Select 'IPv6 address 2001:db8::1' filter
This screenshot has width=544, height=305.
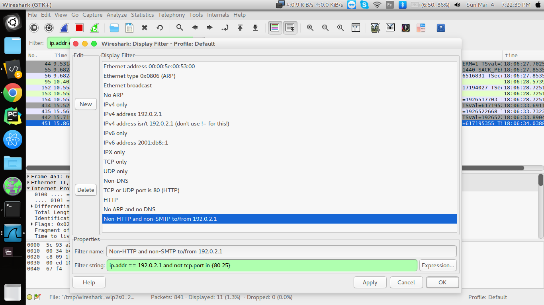[x=280, y=143]
